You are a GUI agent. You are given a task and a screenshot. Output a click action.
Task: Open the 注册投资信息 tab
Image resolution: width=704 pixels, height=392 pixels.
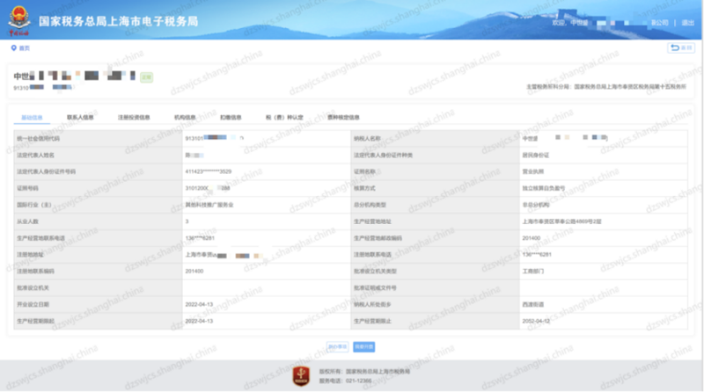(x=134, y=116)
